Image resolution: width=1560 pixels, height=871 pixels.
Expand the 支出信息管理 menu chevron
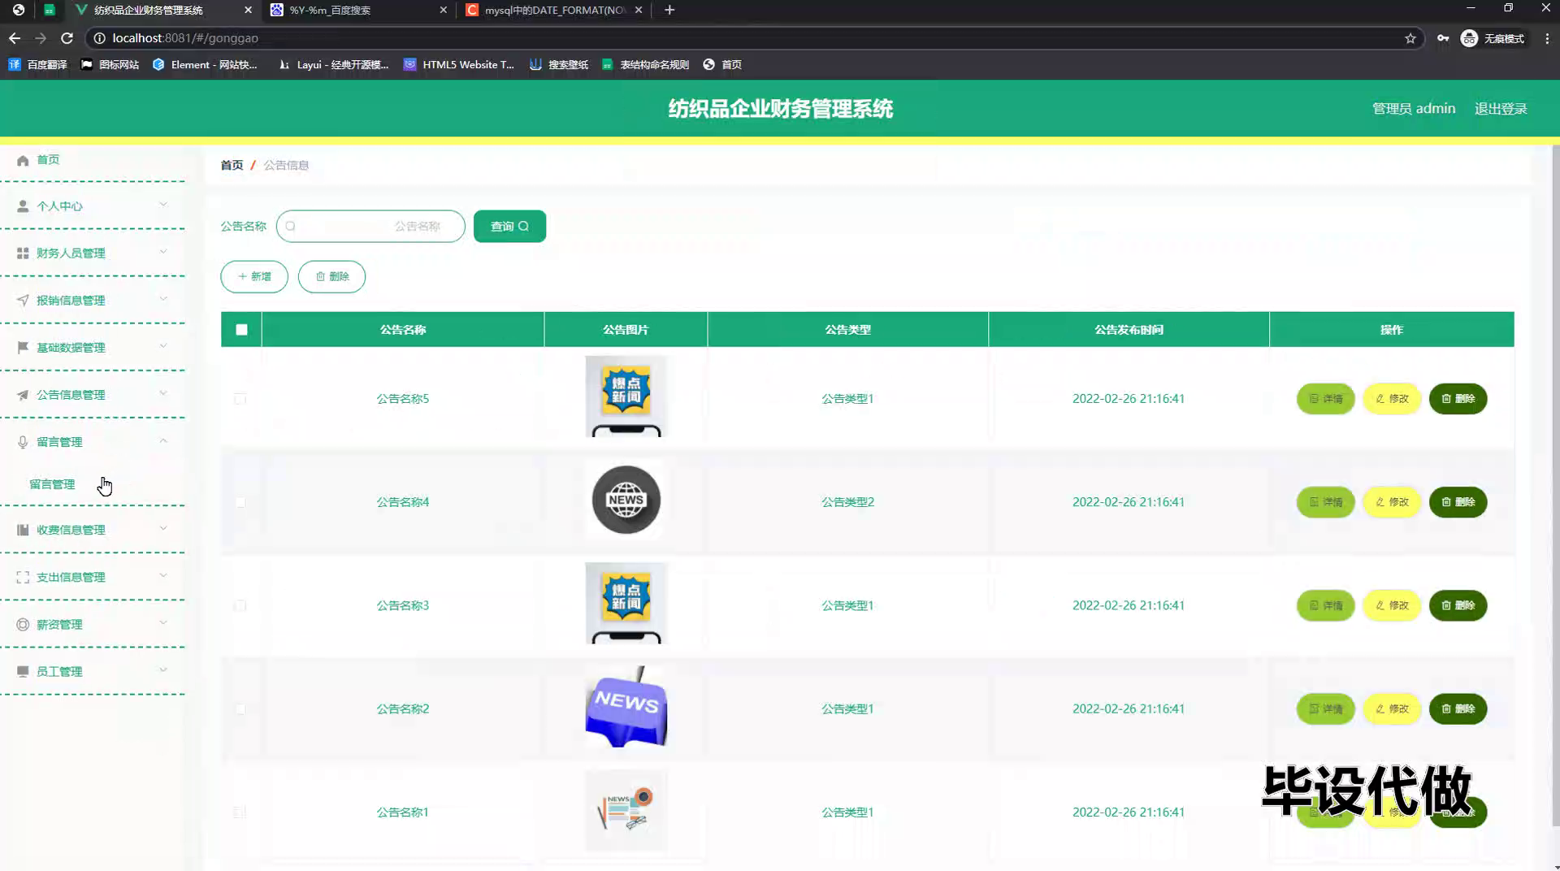pos(163,575)
